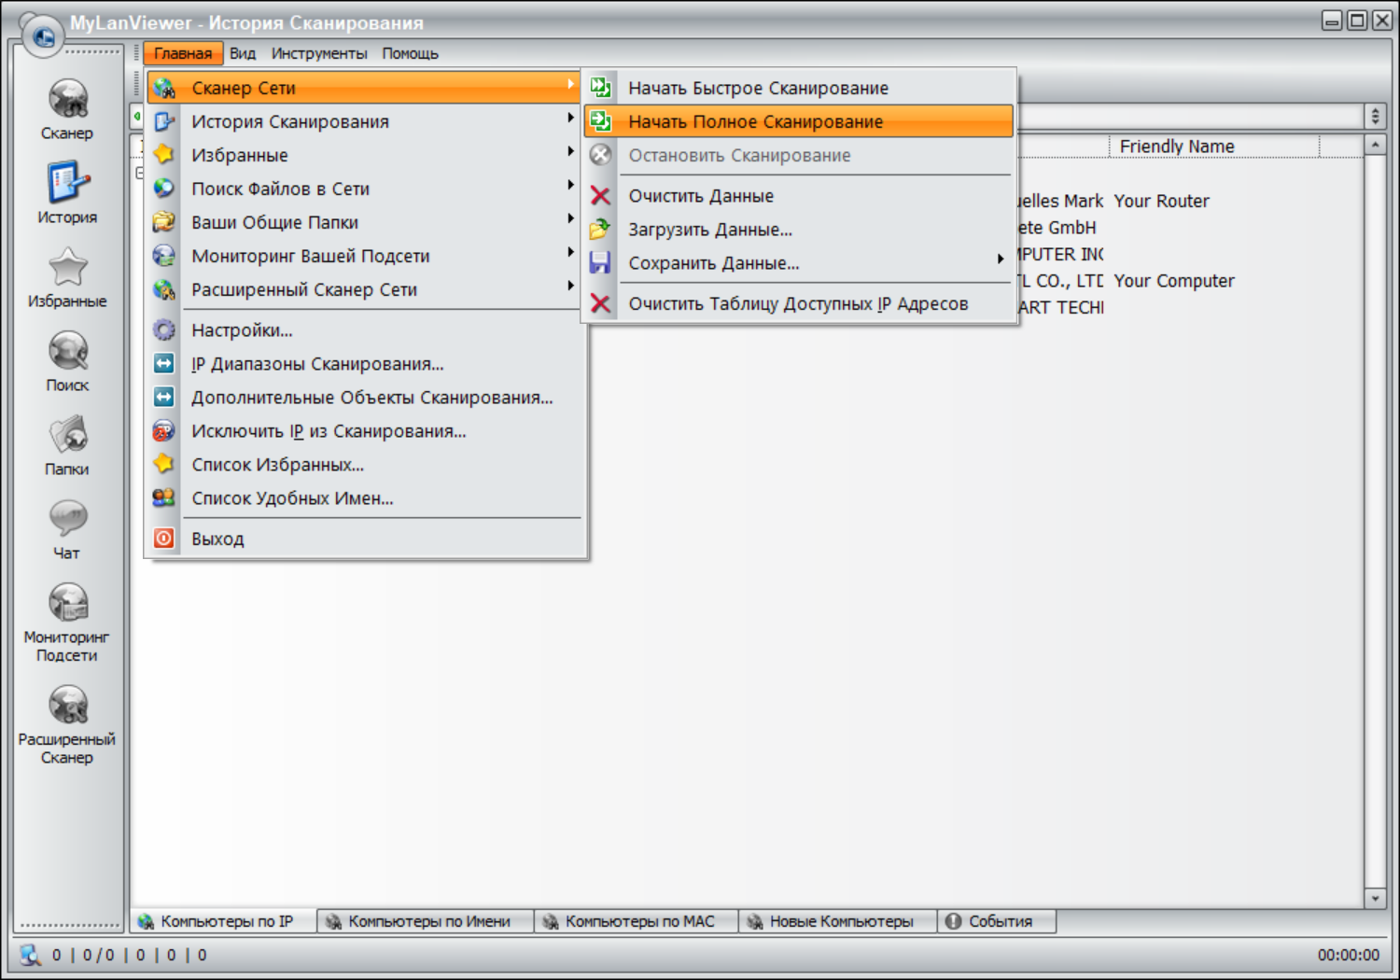
Task: Click star icon beside Список Избранных
Action: tap(164, 464)
